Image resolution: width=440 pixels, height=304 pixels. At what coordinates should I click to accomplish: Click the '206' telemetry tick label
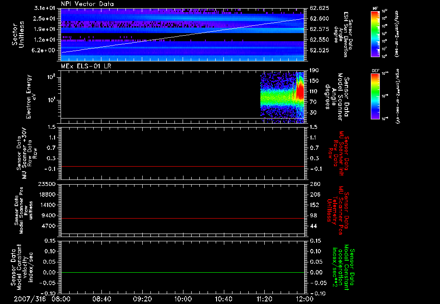315,195
